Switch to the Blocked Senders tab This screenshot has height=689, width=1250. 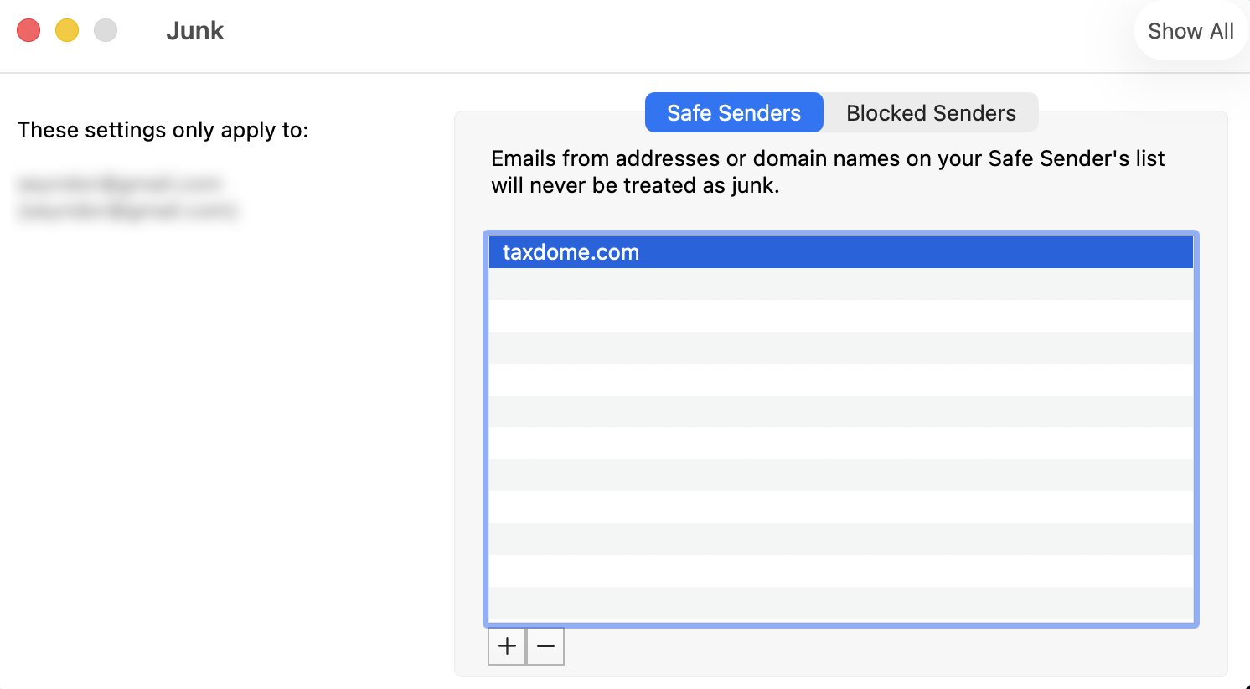pyautogui.click(x=931, y=113)
